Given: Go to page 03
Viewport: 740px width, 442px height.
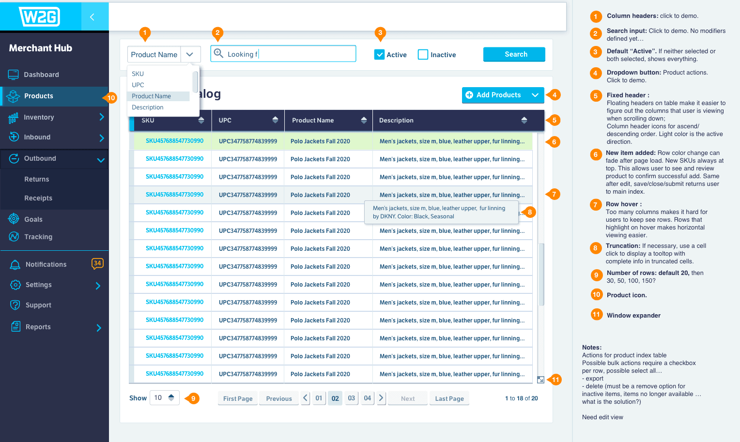Looking at the screenshot, I should (351, 398).
